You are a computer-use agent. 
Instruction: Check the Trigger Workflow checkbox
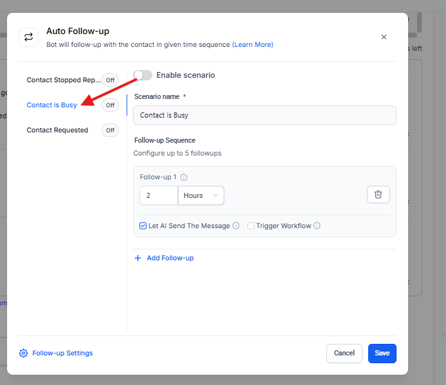tap(251, 226)
